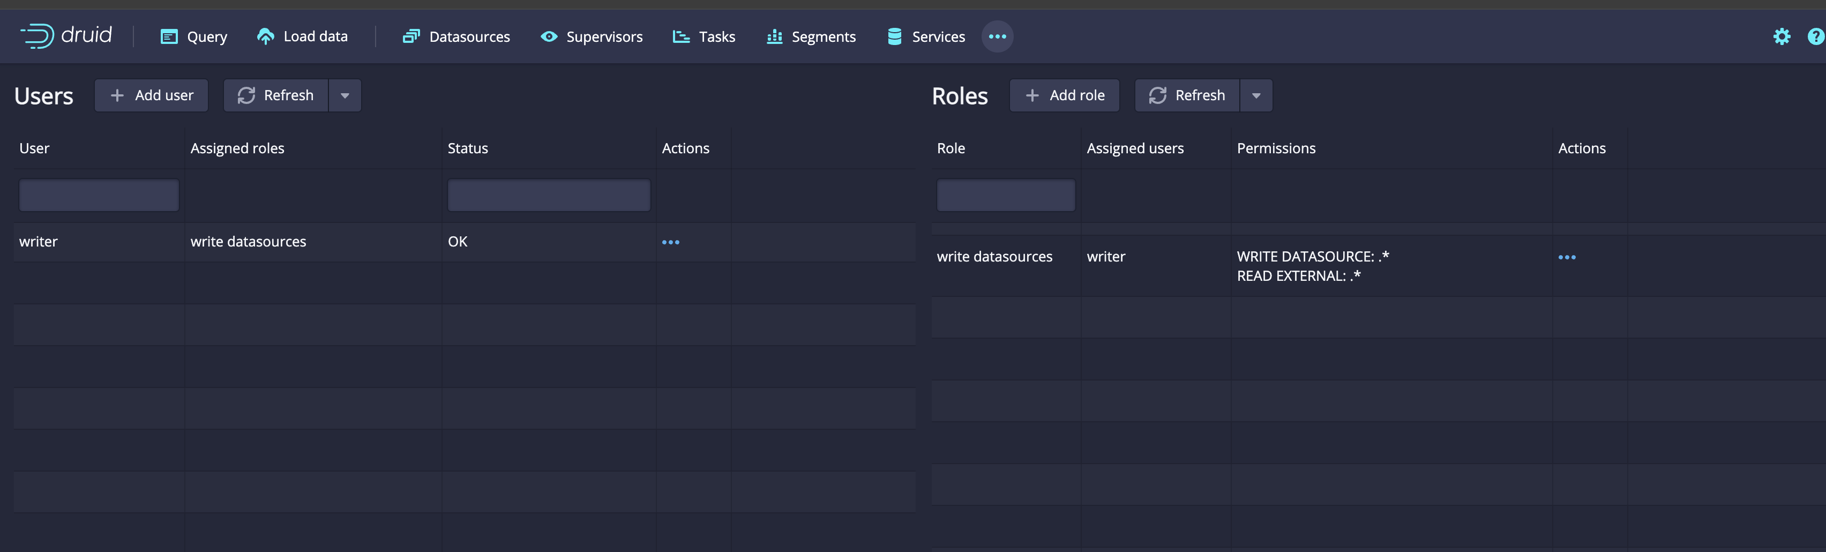Screen dimensions: 1826x552
Task: Open the Load data section
Action: point(302,36)
